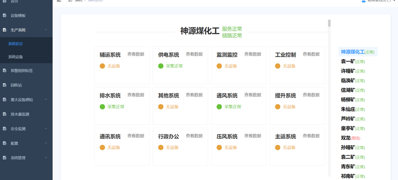Image resolution: width=398 pixels, height=180 pixels.
Task: Click the orange status dot in 监测监控 card
Action: point(219,66)
